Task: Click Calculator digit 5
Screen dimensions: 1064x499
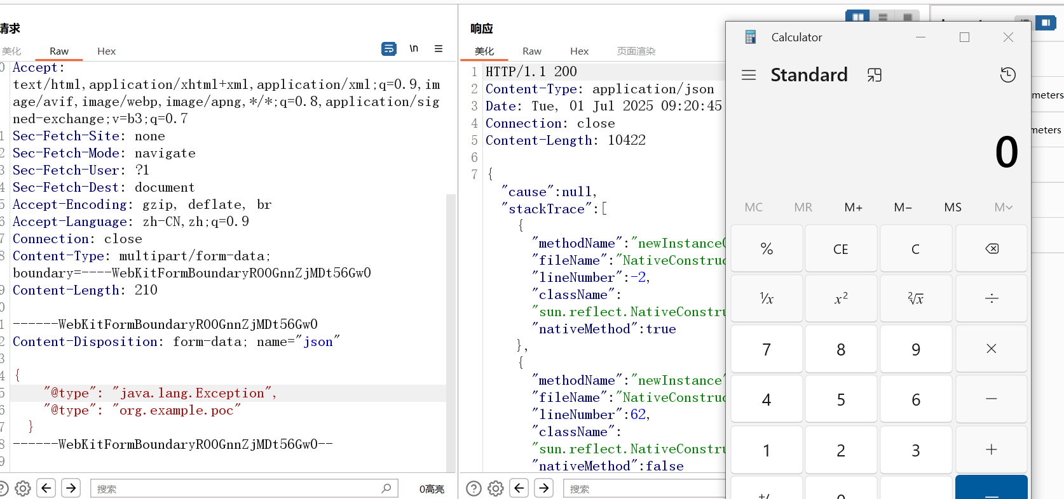Action: point(841,399)
